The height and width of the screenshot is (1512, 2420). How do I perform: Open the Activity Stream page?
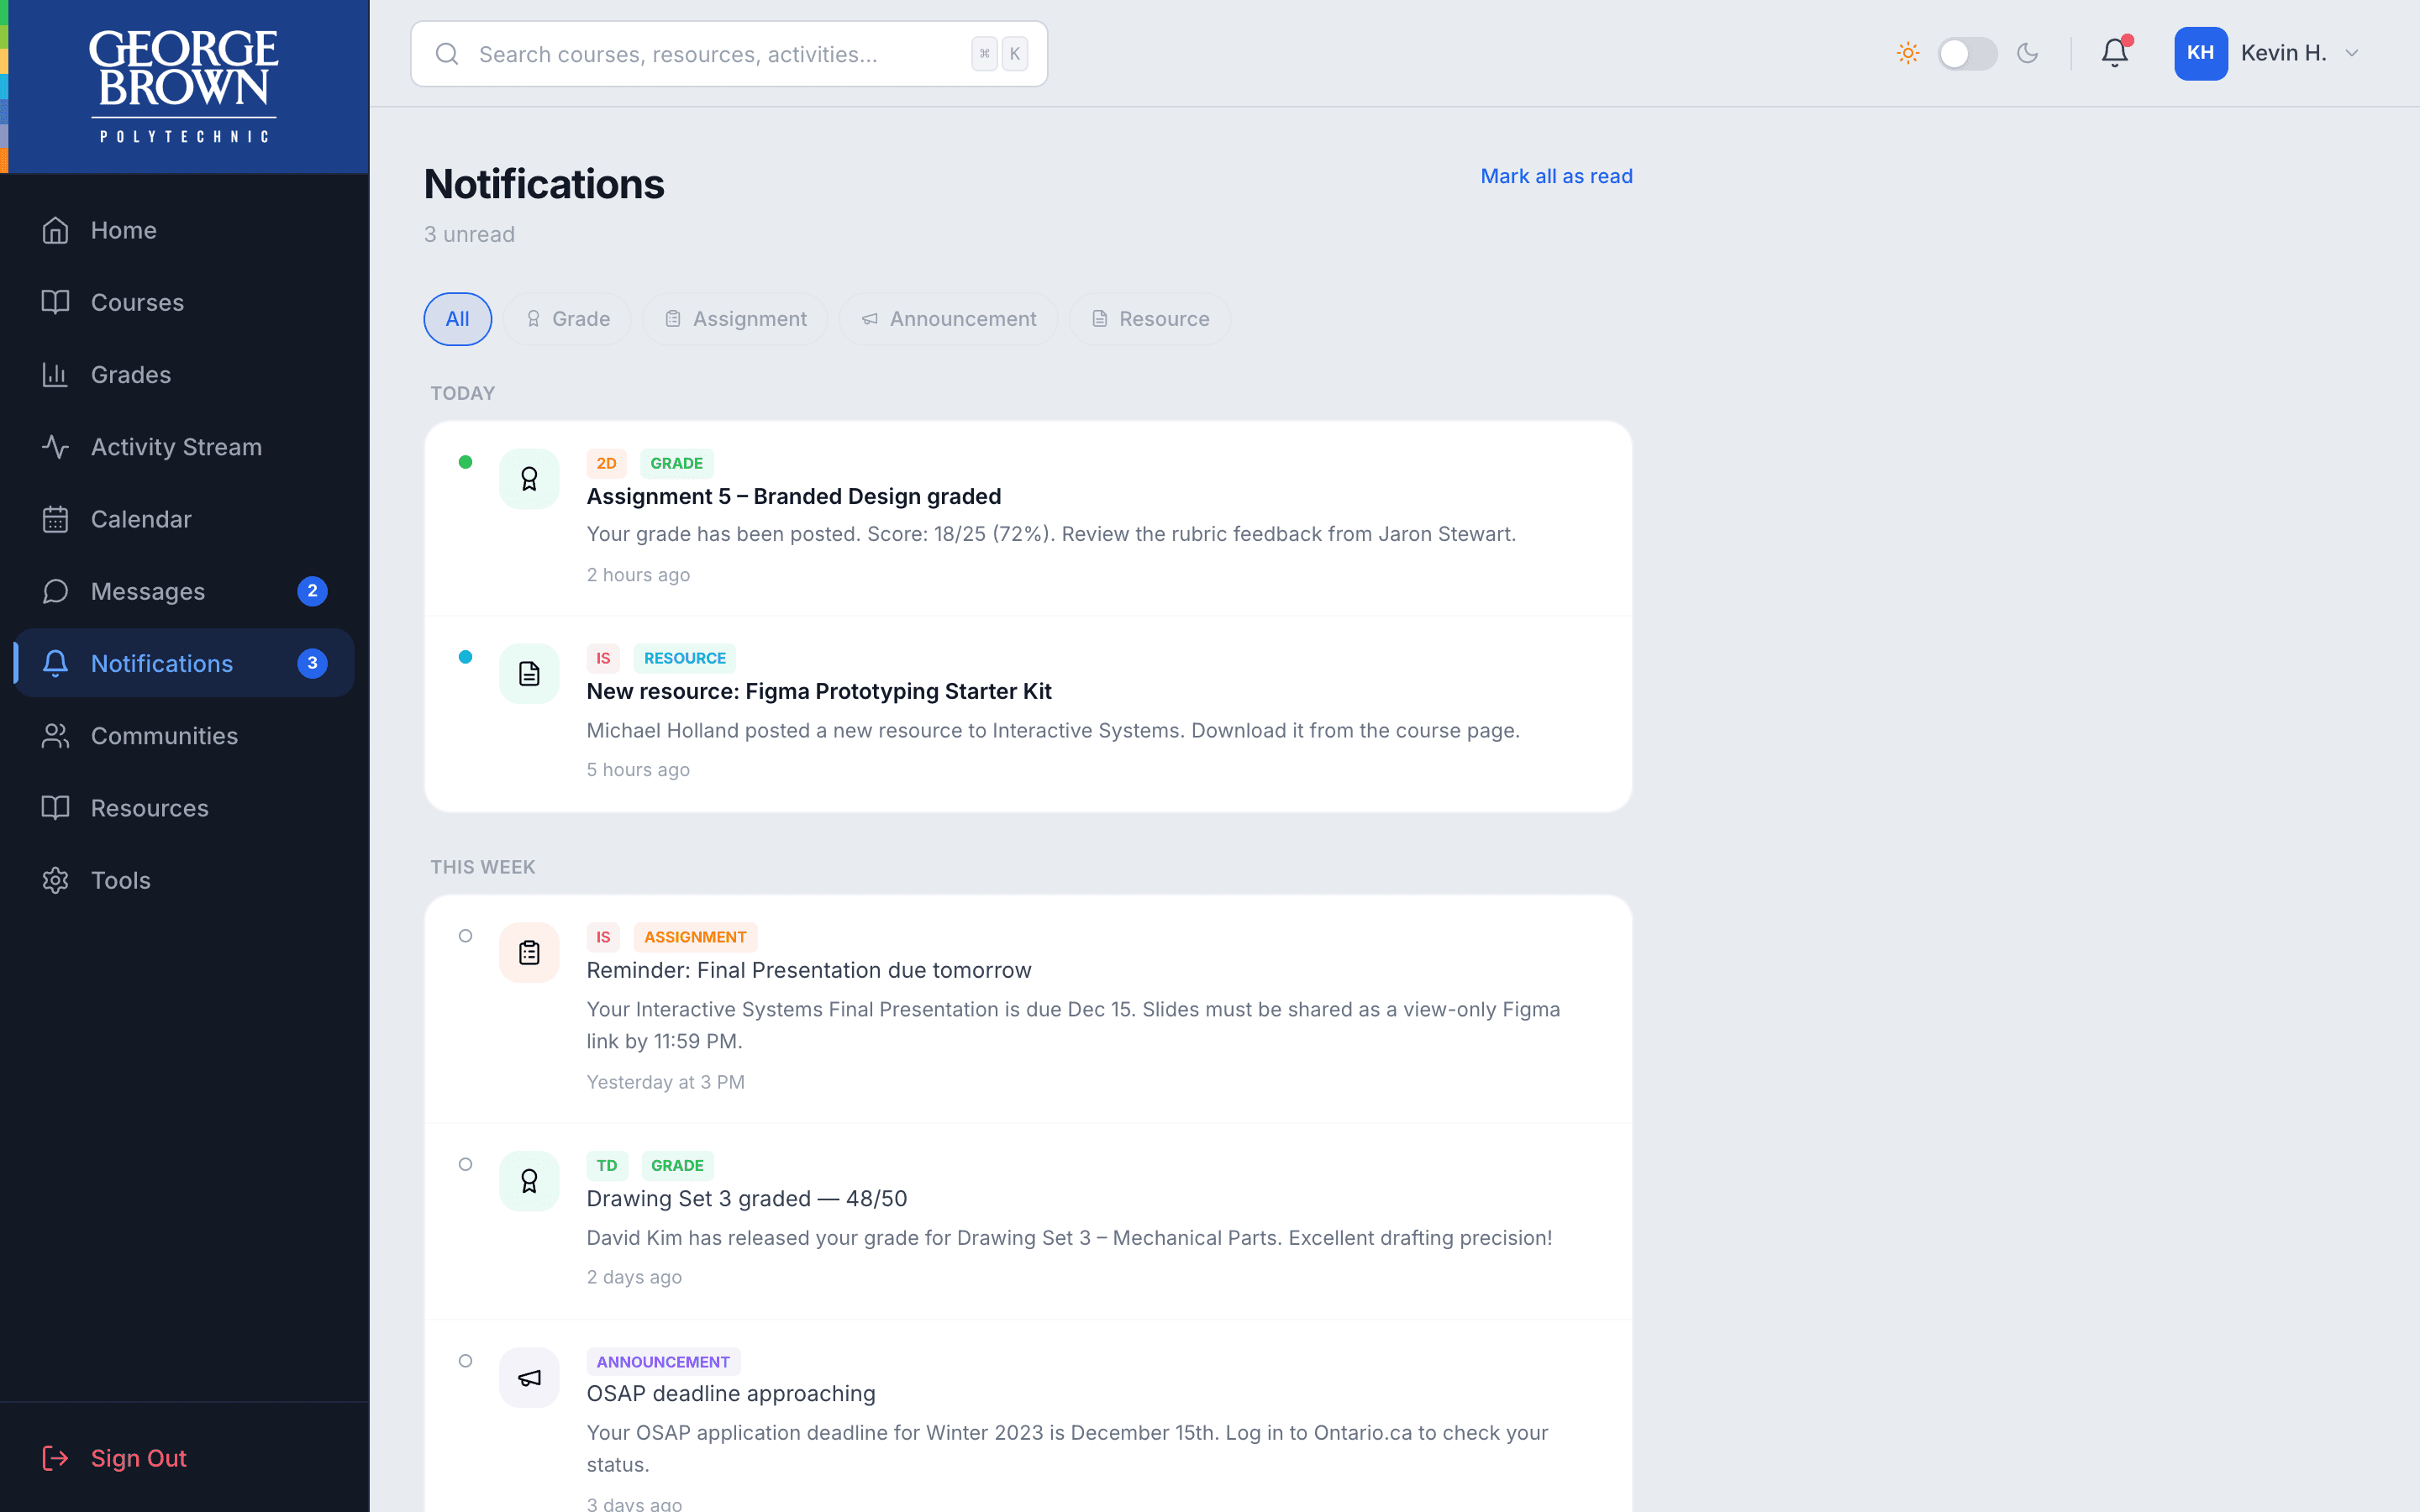[x=184, y=447]
